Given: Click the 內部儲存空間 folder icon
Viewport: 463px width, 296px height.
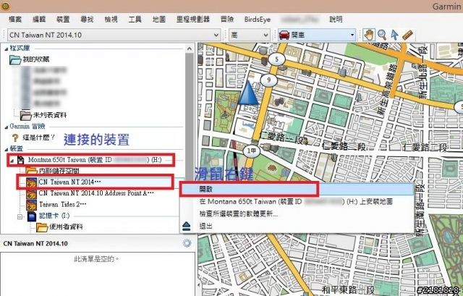Looking at the screenshot, I should coord(31,171).
